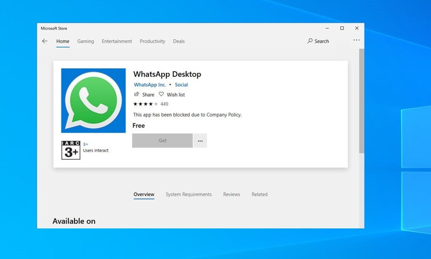Viewport: 431px width, 259px height.
Task: Open the ellipsis options next to Get
Action: pyautogui.click(x=200, y=140)
